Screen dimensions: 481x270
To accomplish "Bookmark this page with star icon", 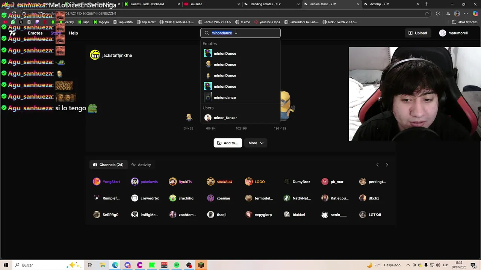I will (x=427, y=13).
